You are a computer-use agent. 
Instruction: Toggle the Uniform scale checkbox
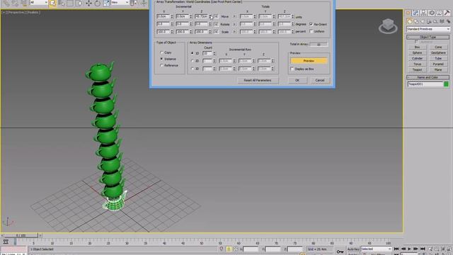tap(311, 31)
